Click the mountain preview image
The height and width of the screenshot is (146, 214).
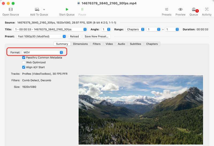(x=141, y=110)
